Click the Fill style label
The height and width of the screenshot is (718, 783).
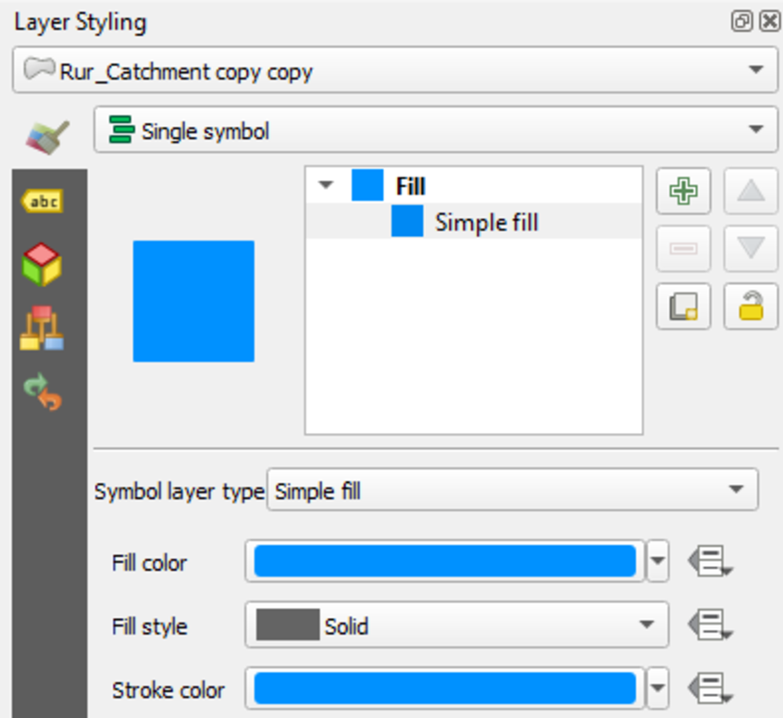149,626
